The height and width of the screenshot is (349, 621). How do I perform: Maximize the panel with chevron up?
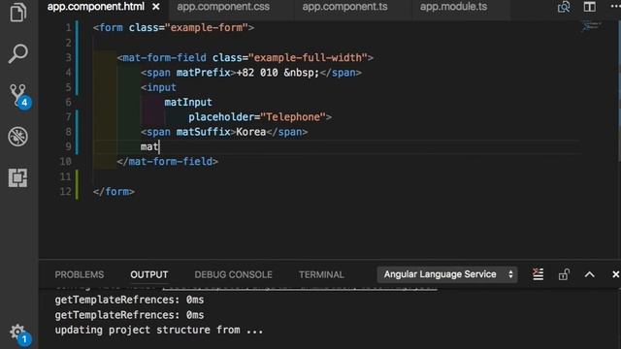tap(589, 274)
